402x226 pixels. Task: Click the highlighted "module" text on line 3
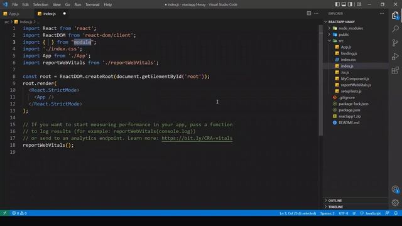point(82,42)
